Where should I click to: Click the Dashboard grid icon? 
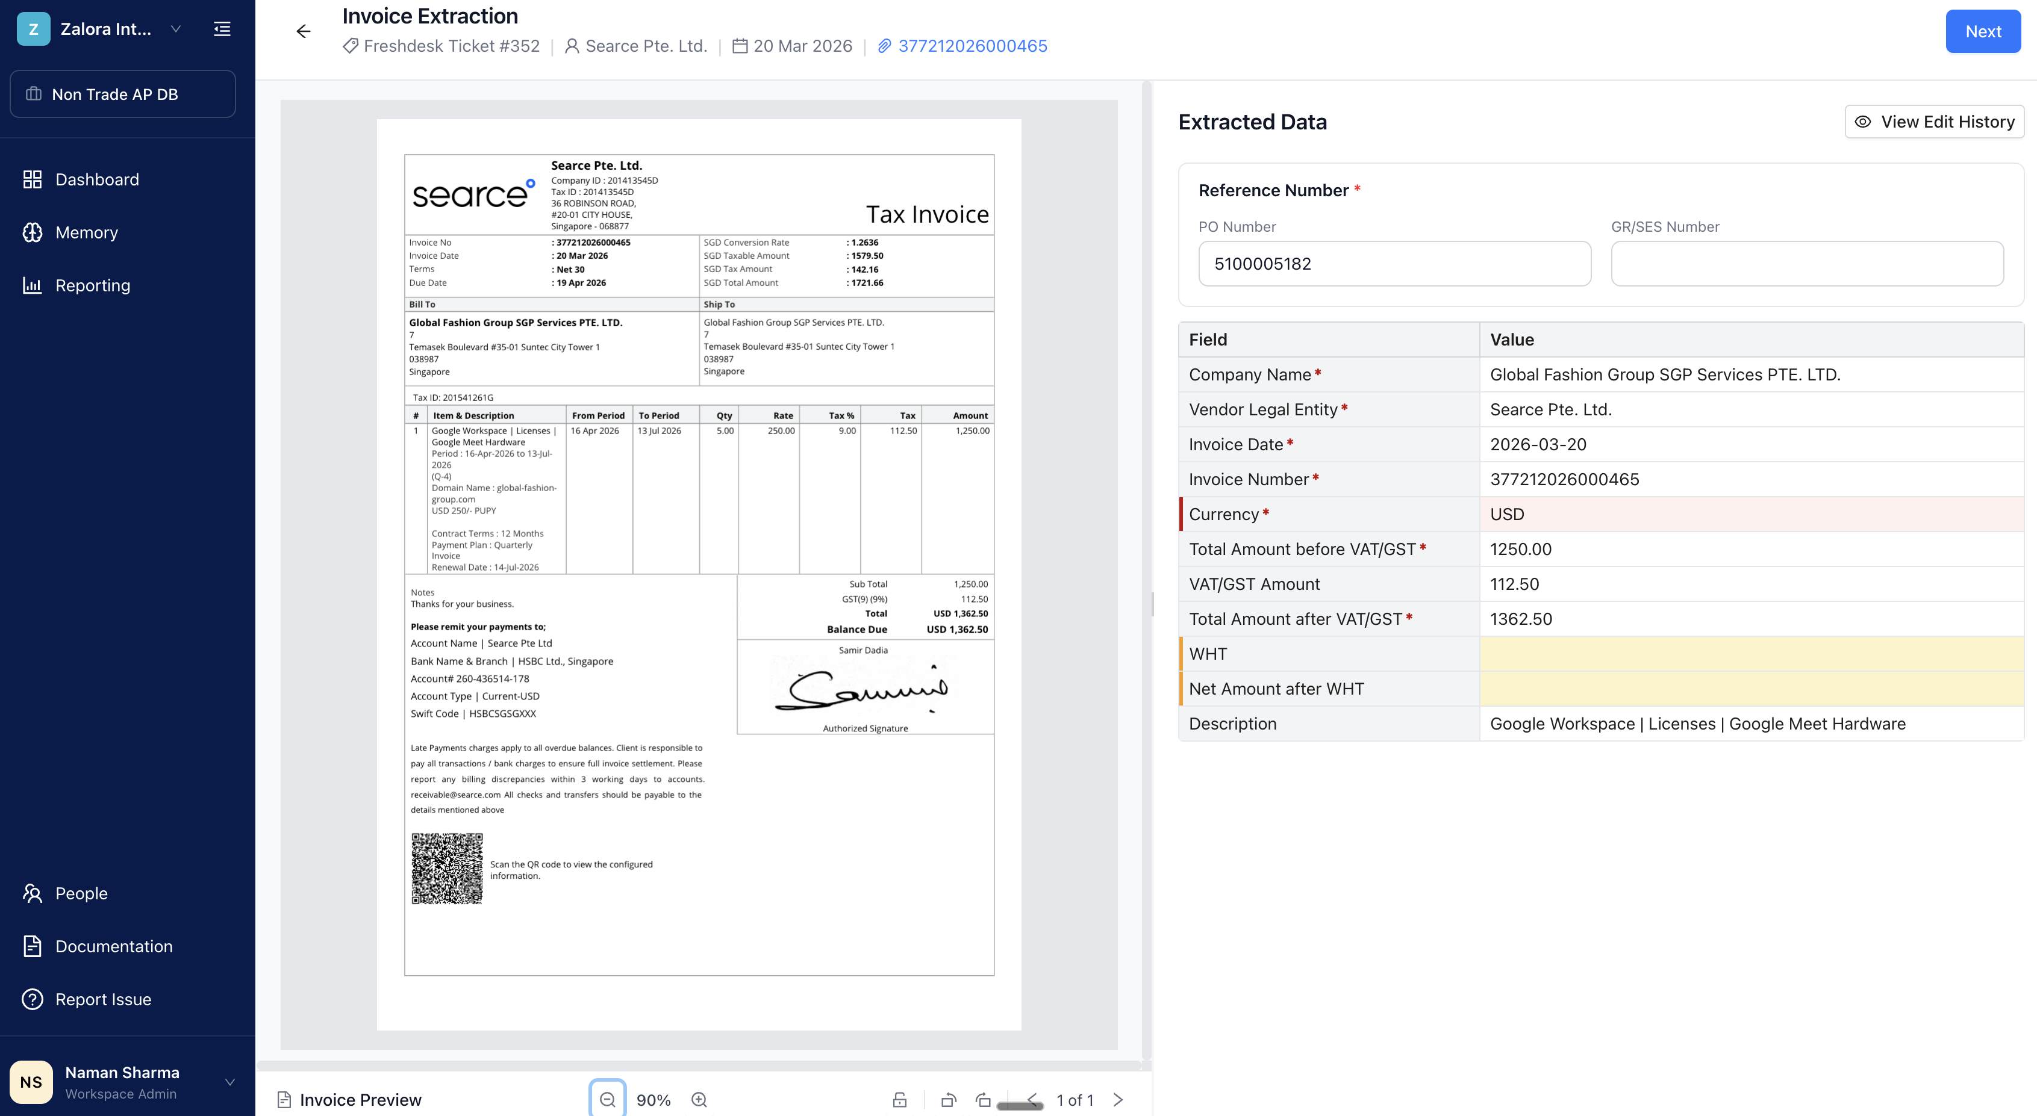(33, 179)
